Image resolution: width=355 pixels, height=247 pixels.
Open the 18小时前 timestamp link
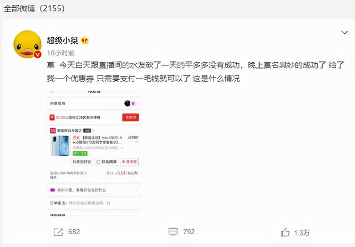61,53
